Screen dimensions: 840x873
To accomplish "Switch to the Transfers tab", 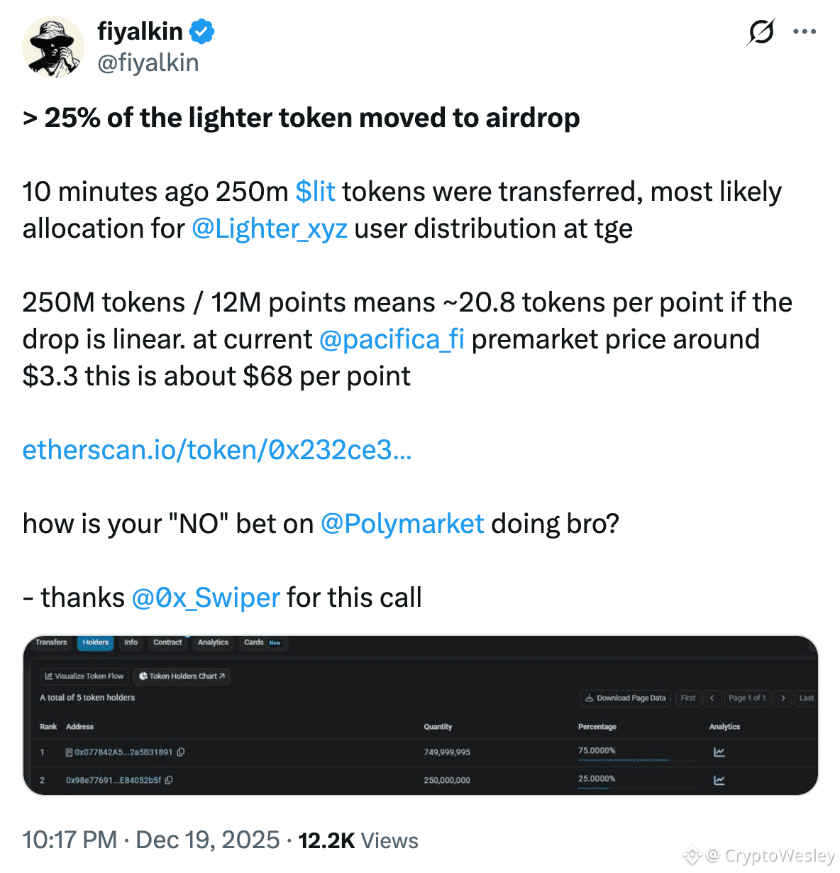I will pos(51,642).
